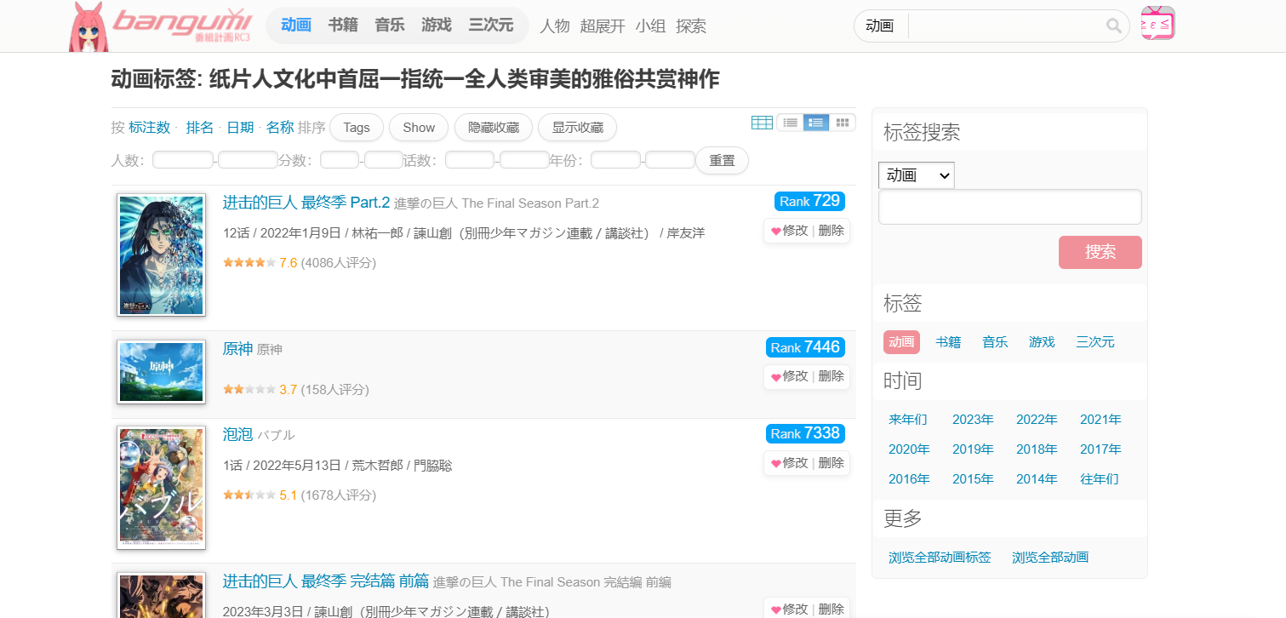1286x618 pixels.
Task: Open 小组 section
Action: [x=650, y=26]
